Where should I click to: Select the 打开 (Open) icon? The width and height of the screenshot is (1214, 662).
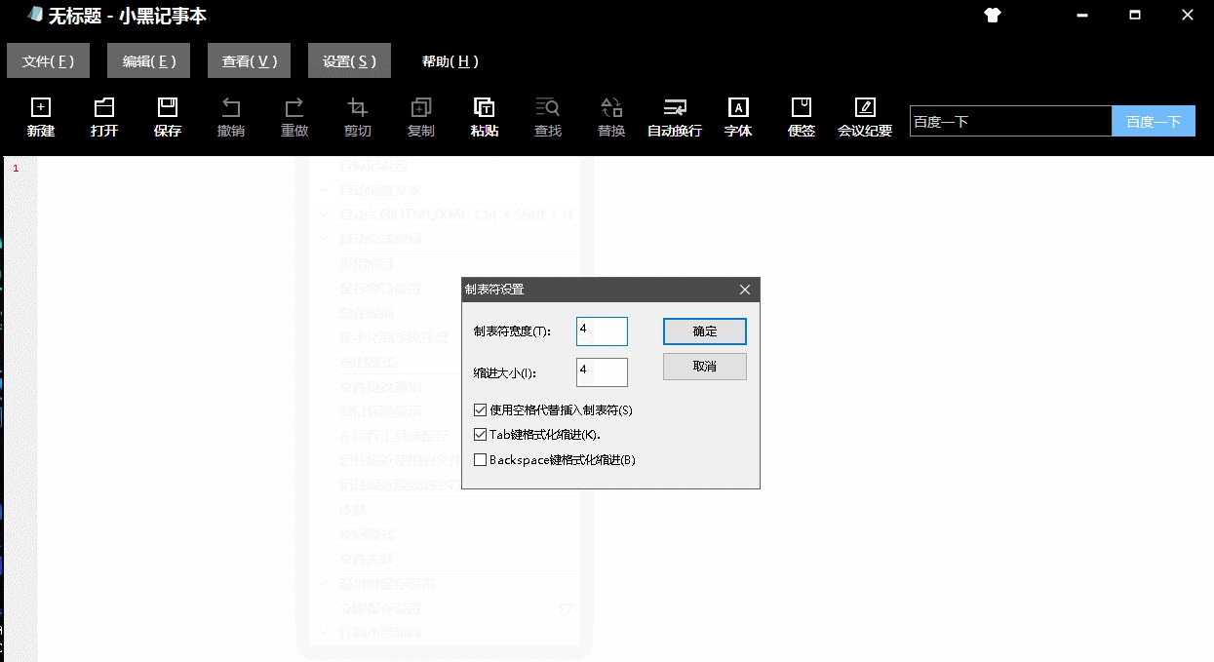pyautogui.click(x=103, y=114)
